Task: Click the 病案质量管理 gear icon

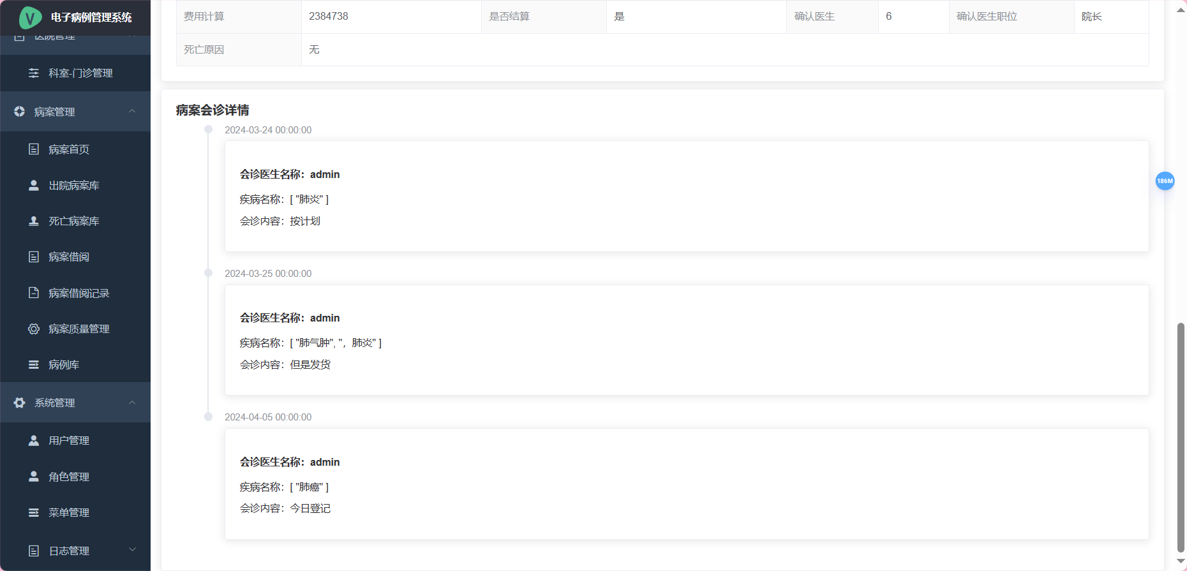Action: tap(34, 329)
